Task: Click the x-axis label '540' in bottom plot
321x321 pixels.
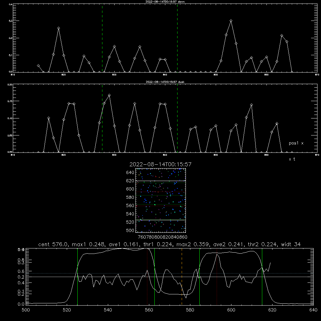Action: pyautogui.click(x=108, y=310)
